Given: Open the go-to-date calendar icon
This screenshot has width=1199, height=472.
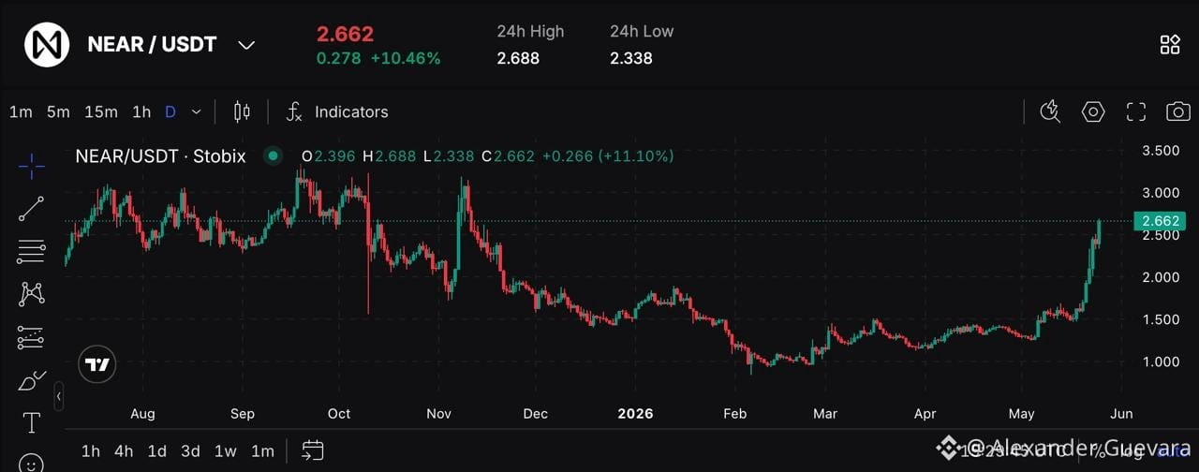Looking at the screenshot, I should click(314, 451).
